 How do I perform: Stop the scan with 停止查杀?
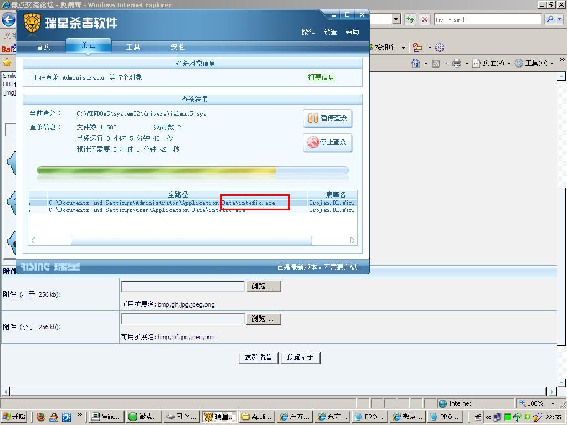(328, 142)
